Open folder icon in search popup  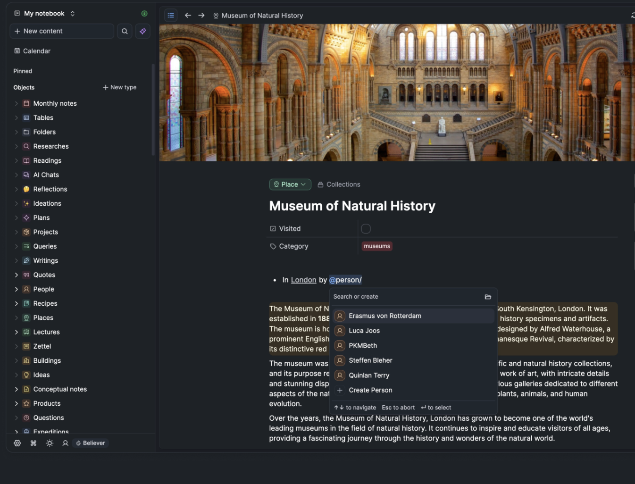[488, 297]
